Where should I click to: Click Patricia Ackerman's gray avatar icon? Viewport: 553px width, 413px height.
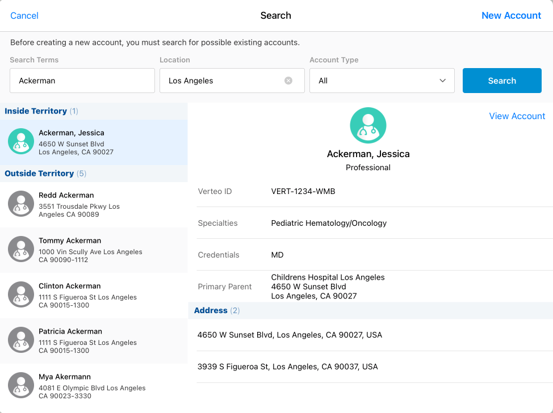[x=21, y=340]
